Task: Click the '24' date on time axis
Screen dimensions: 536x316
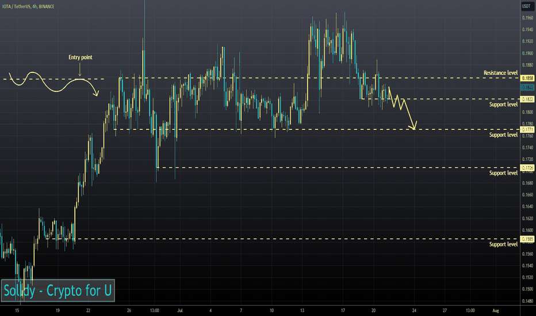Action: point(414,310)
